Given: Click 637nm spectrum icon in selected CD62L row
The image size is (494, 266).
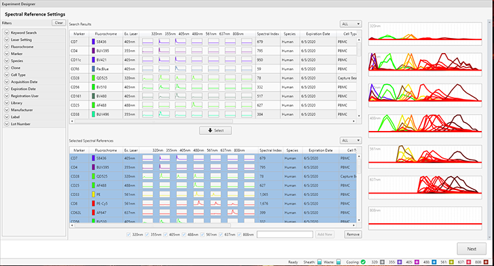Looking at the screenshot, I should coord(233,213).
